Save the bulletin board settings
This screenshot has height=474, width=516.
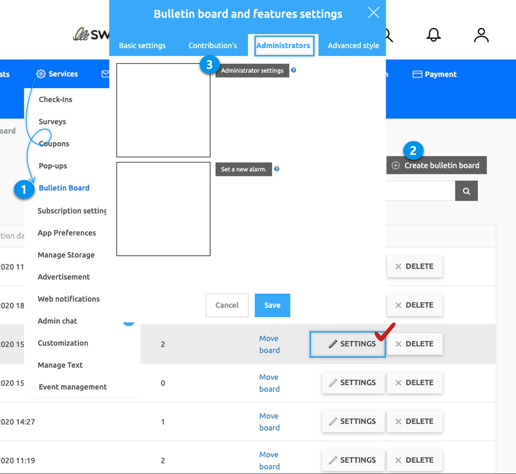coord(272,305)
